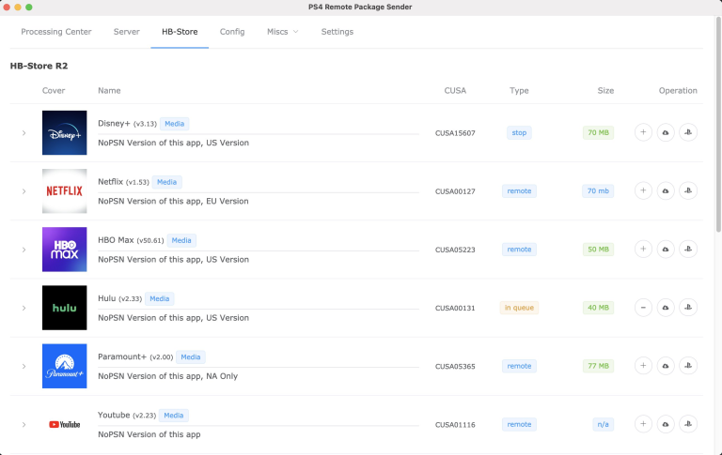Viewport: 722px width, 455px height.
Task: Click the '50 MB' size tag
Action: coord(598,250)
